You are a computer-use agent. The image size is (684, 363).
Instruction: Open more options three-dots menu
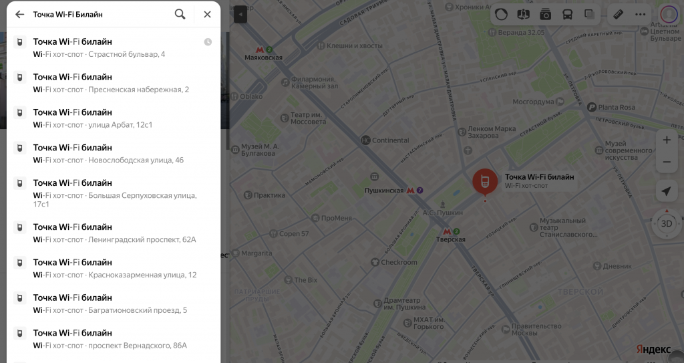click(x=641, y=15)
